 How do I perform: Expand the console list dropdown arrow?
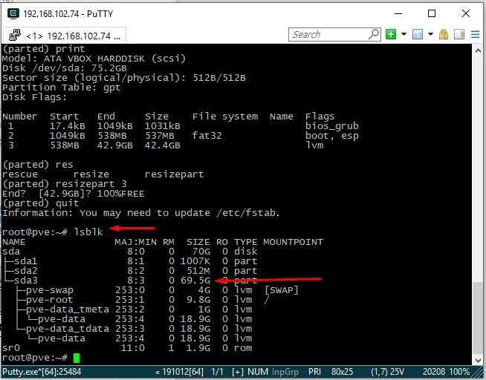430,34
